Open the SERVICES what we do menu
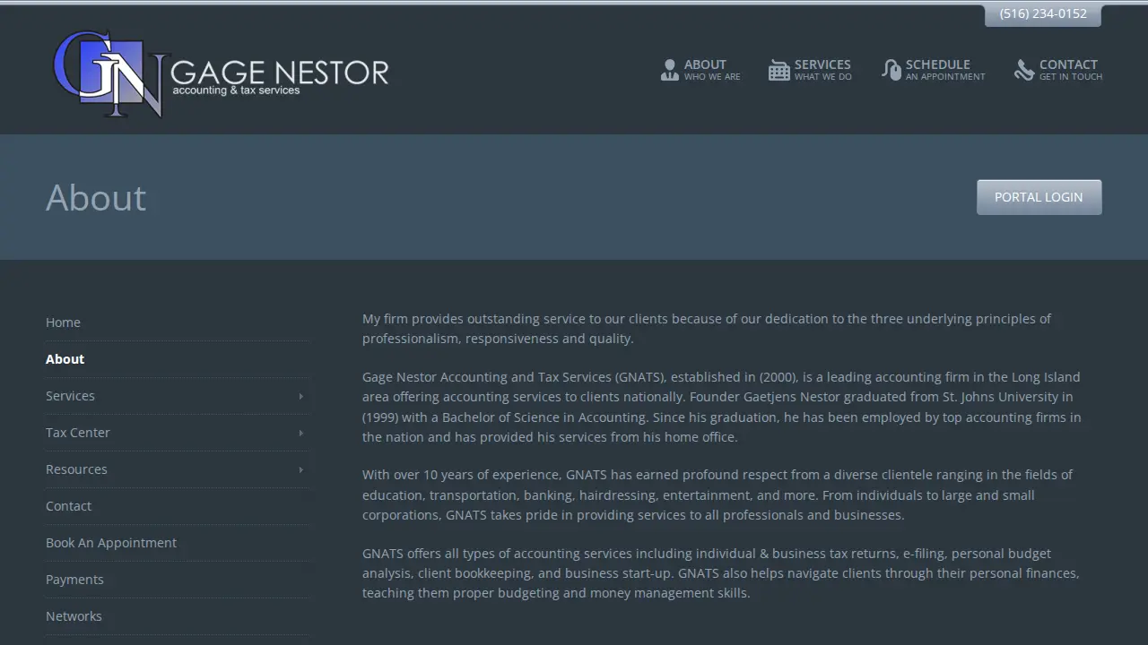 810,70
